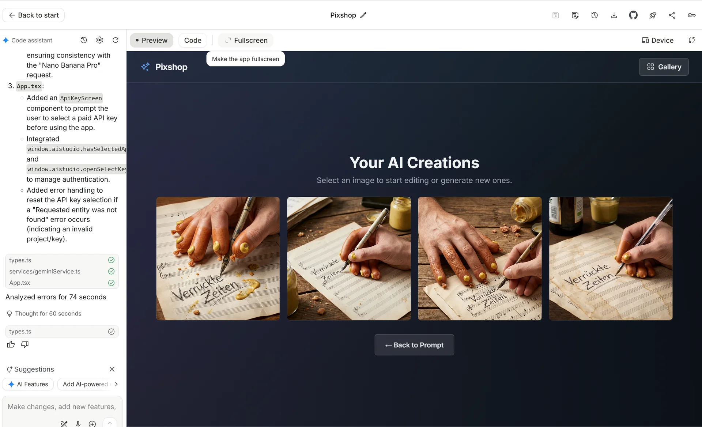Show more suggestions with the chevron arrow

pyautogui.click(x=116, y=384)
